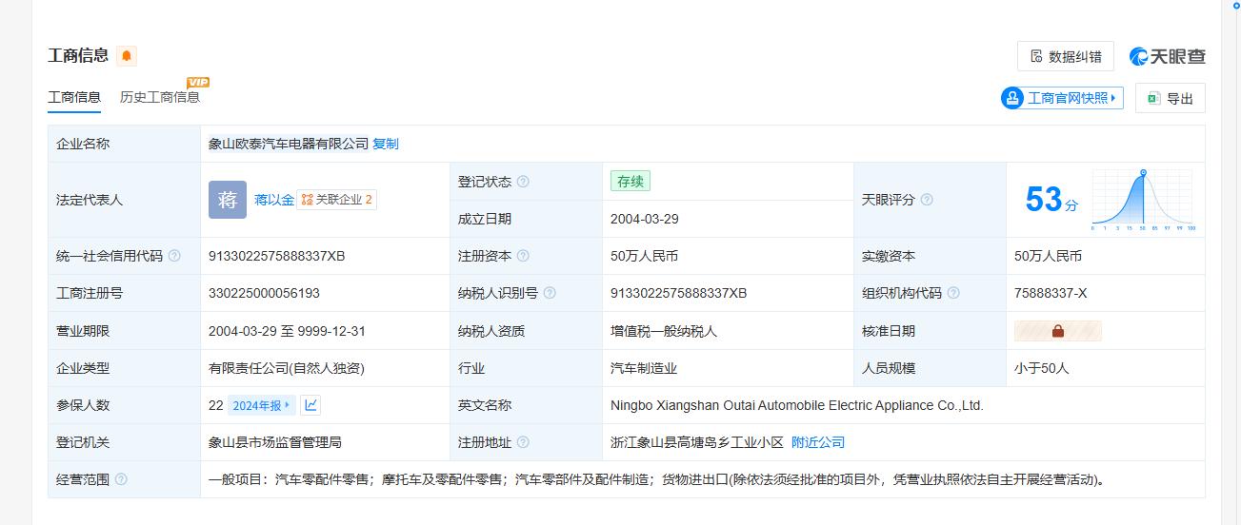Screen dimensions: 1241x525
Task: Click the 数据纠错 button
Action: click(x=1066, y=57)
